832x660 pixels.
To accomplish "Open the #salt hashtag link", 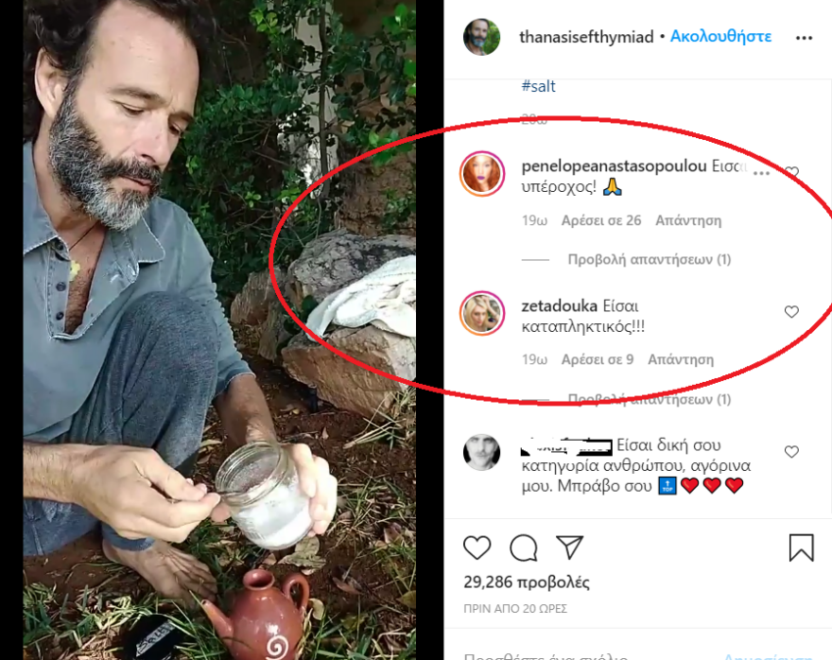I will pyautogui.click(x=539, y=85).
